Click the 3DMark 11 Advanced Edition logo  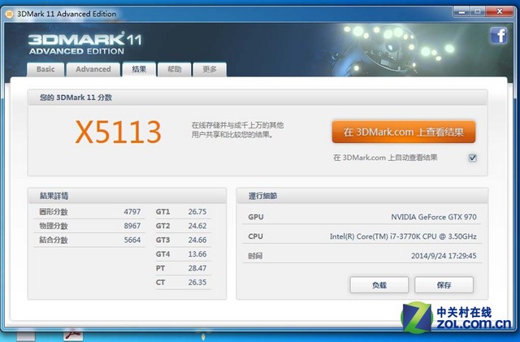point(84,43)
